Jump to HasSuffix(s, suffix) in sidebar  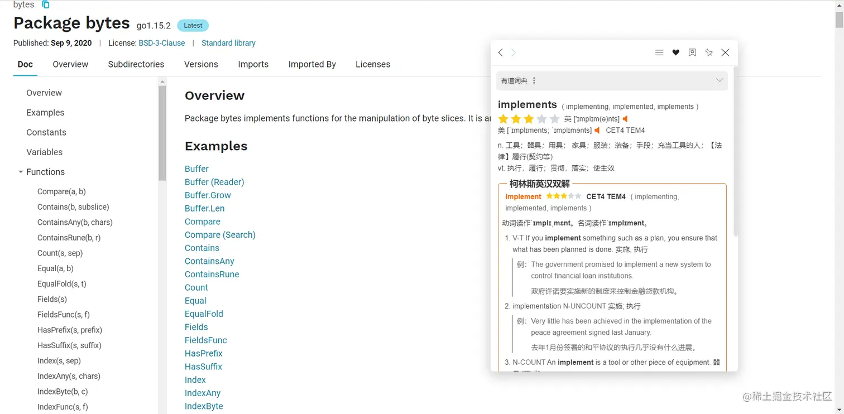[69, 345]
